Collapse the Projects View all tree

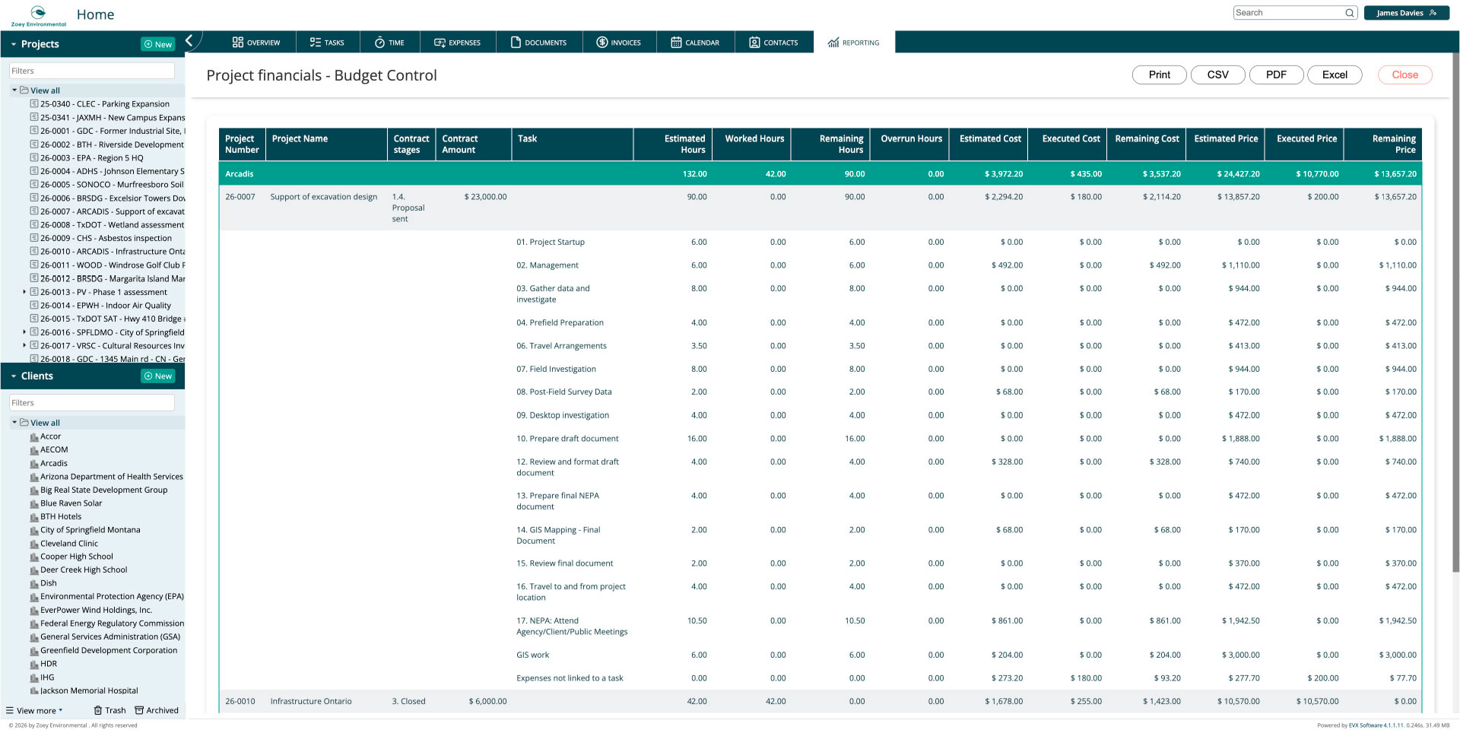point(14,90)
